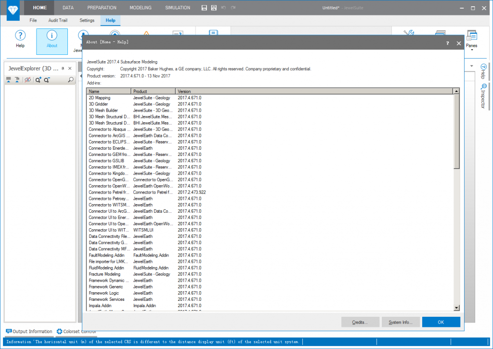Expand the Panes dropdown arrow
Screen dimensions: 493x349
click(472, 50)
